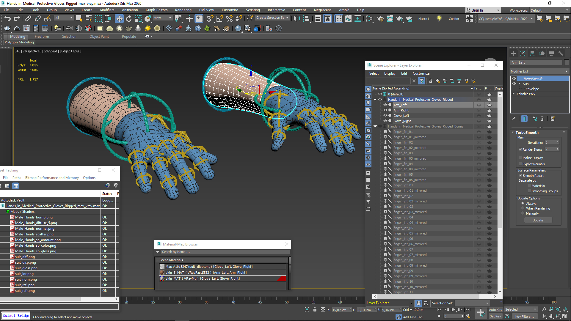Click the Play Animation button
This screenshot has height=321, width=571.
(454, 309)
